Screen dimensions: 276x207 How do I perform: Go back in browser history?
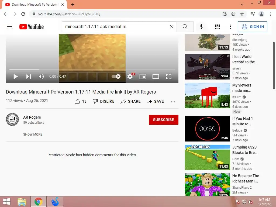coord(6,14)
